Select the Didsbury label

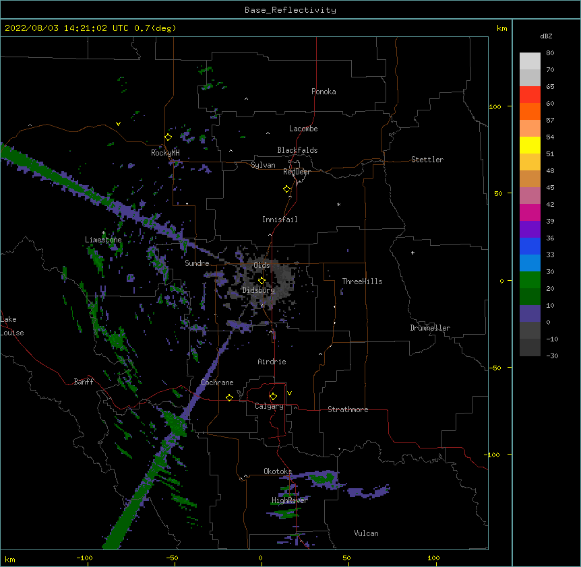259,290
